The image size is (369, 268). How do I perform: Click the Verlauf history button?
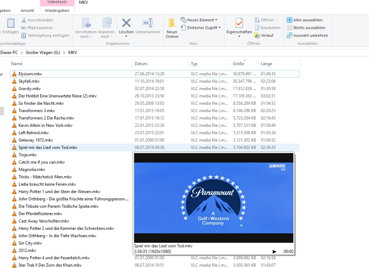[x=264, y=35]
